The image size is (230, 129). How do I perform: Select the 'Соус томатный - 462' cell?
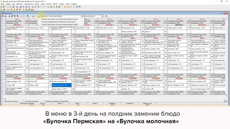(x=85, y=57)
